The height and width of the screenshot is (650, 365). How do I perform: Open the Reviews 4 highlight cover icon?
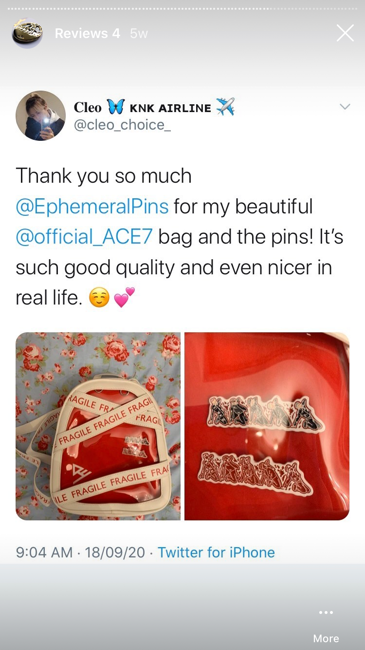27,33
